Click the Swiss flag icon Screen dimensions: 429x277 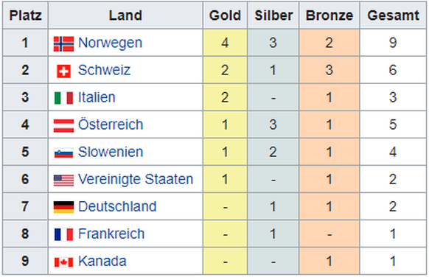(x=63, y=71)
